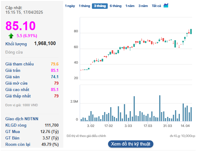Switch chart to 3 năm range
The width and height of the screenshot is (203, 151).
[143, 6]
